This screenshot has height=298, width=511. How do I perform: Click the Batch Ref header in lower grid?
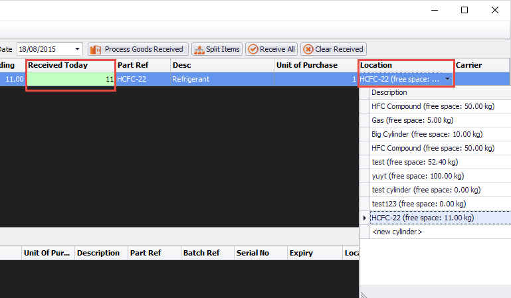207,253
